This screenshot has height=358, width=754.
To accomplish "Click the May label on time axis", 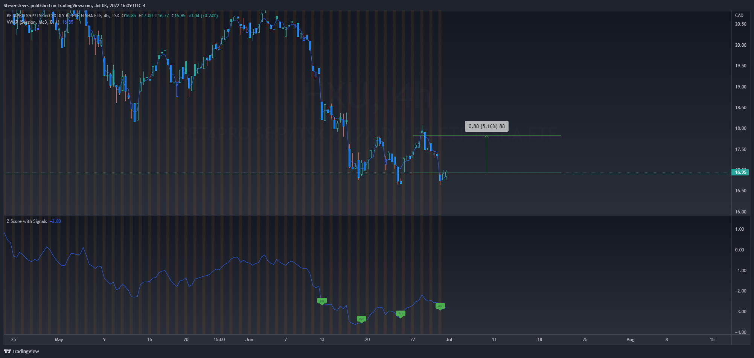I will point(59,340).
